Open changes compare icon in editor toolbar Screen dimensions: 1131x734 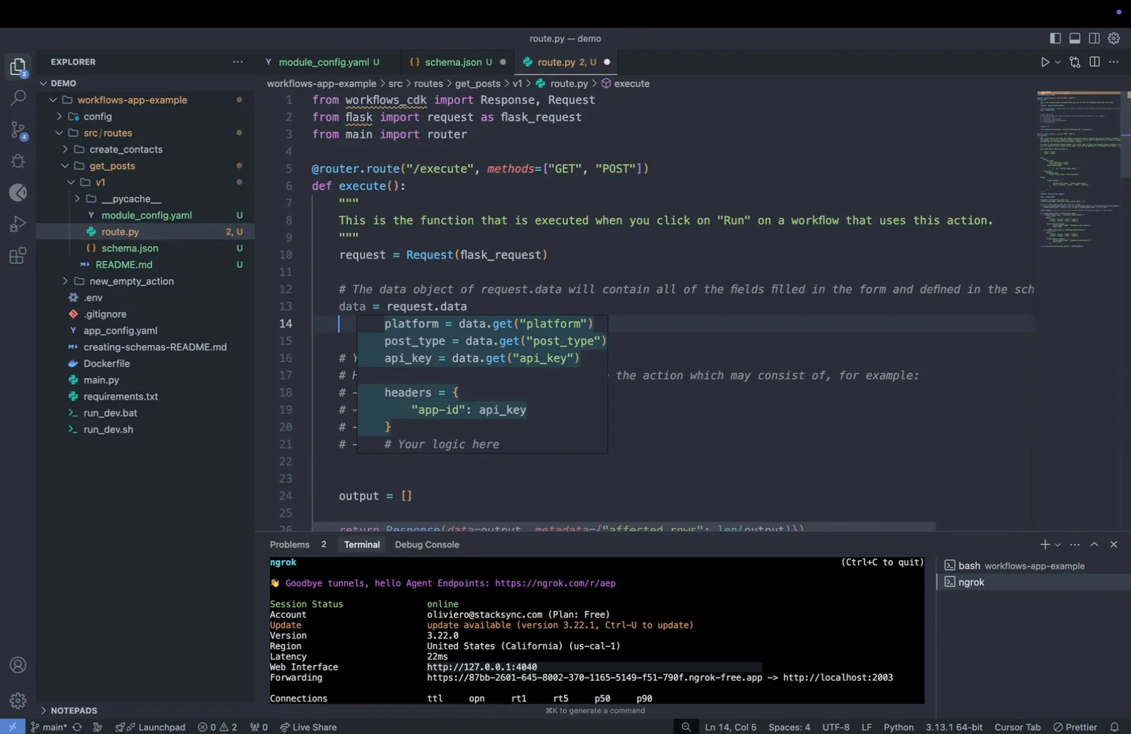(x=1075, y=62)
